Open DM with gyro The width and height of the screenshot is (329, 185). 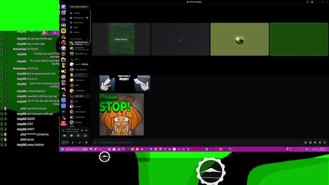(x=79, y=59)
